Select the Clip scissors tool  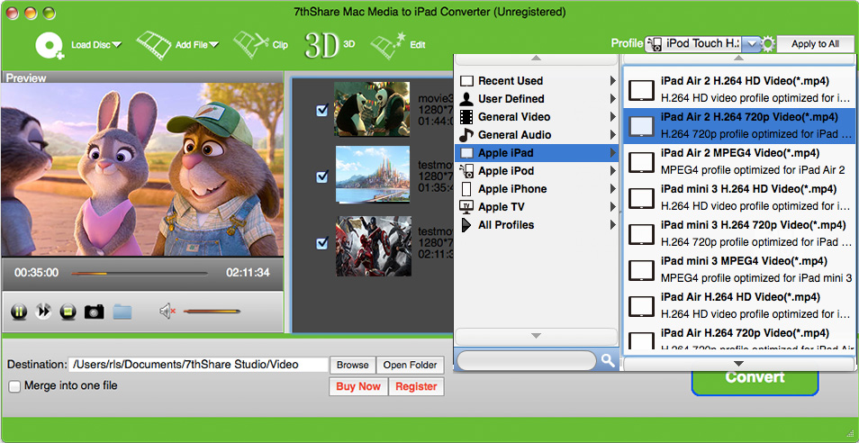pos(251,45)
